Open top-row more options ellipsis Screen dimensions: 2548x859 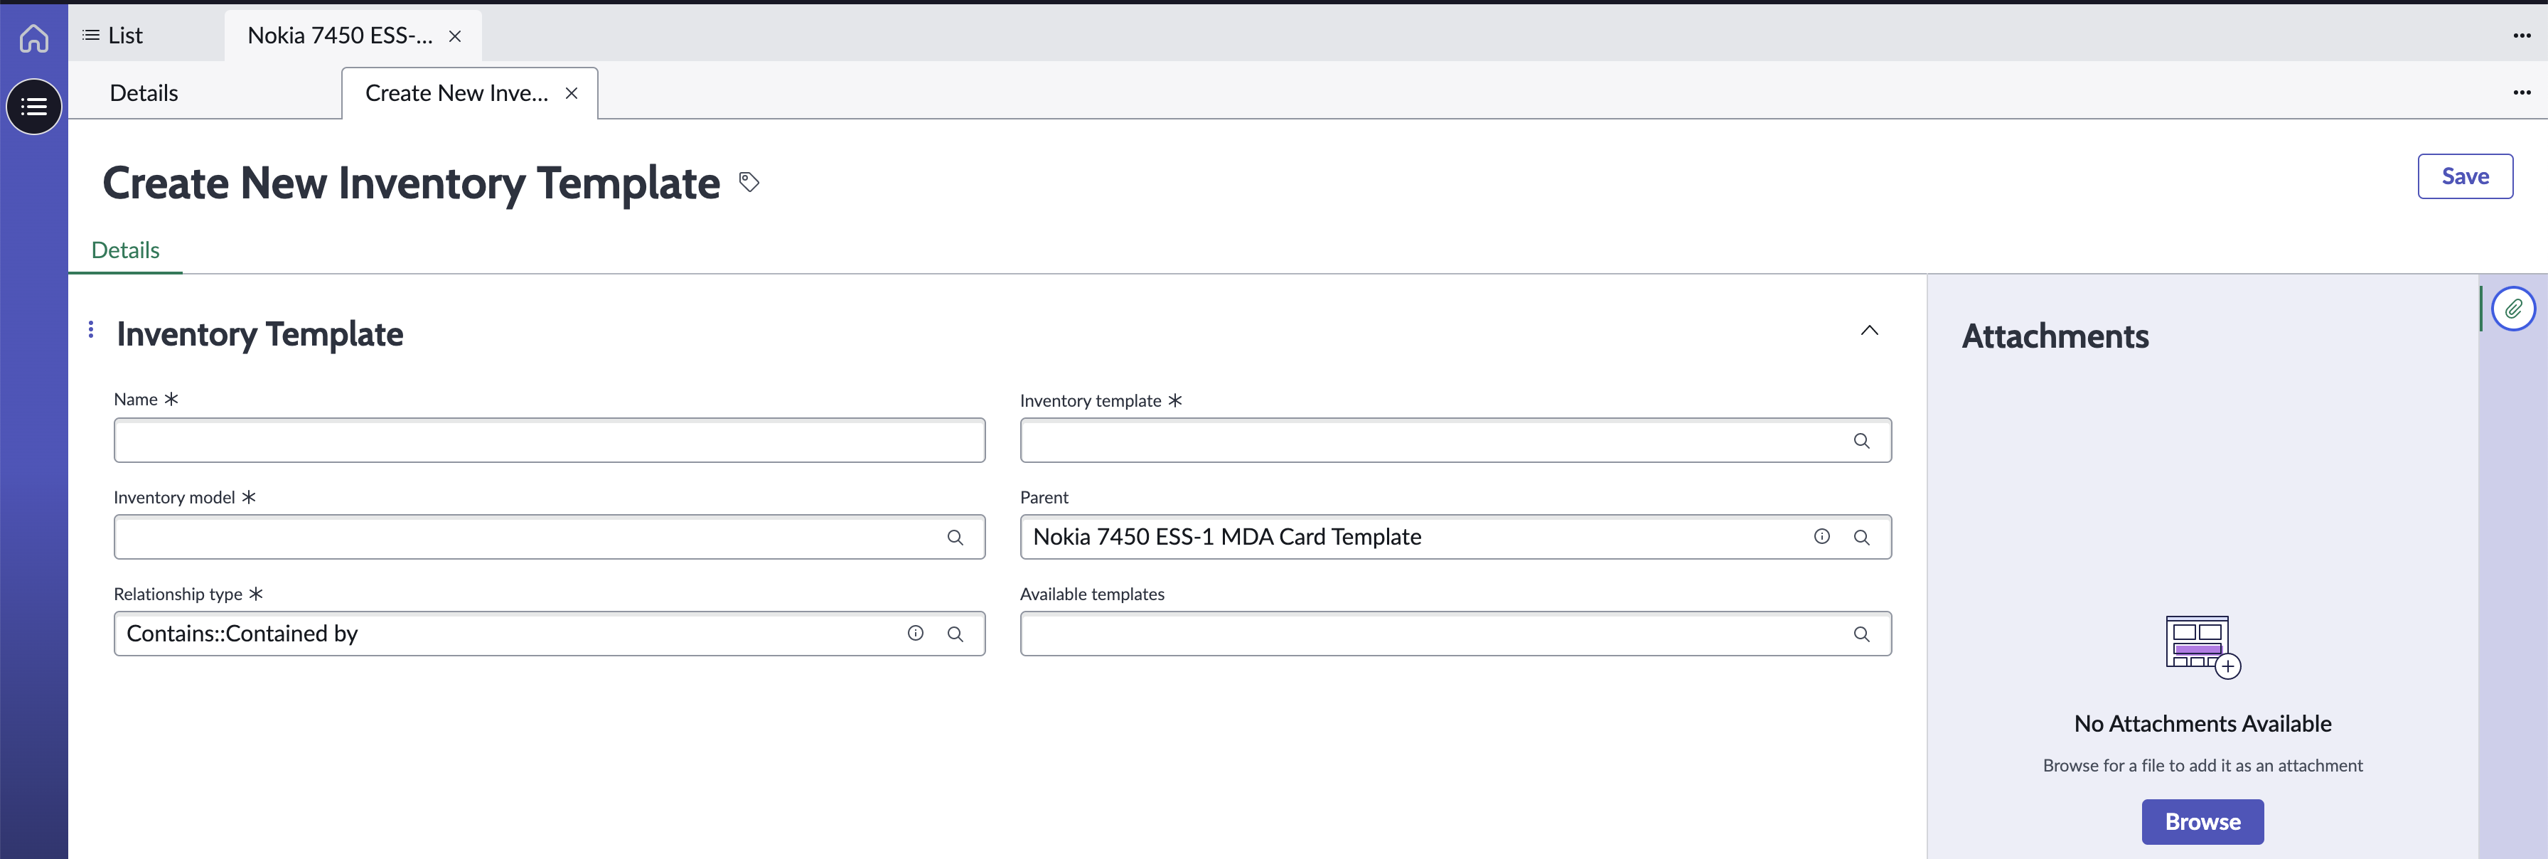2521,36
